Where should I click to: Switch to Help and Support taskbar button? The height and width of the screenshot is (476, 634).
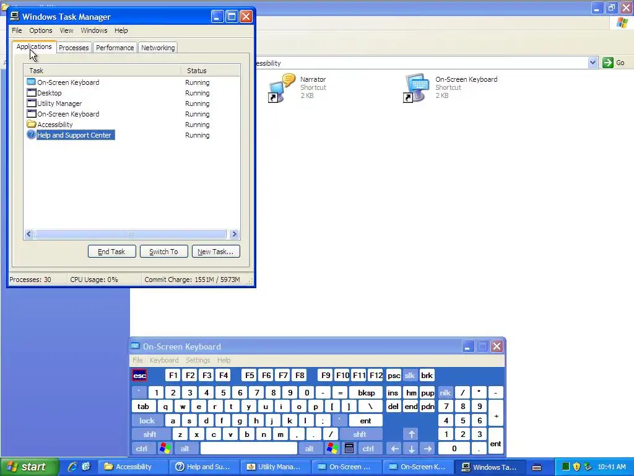(x=203, y=467)
